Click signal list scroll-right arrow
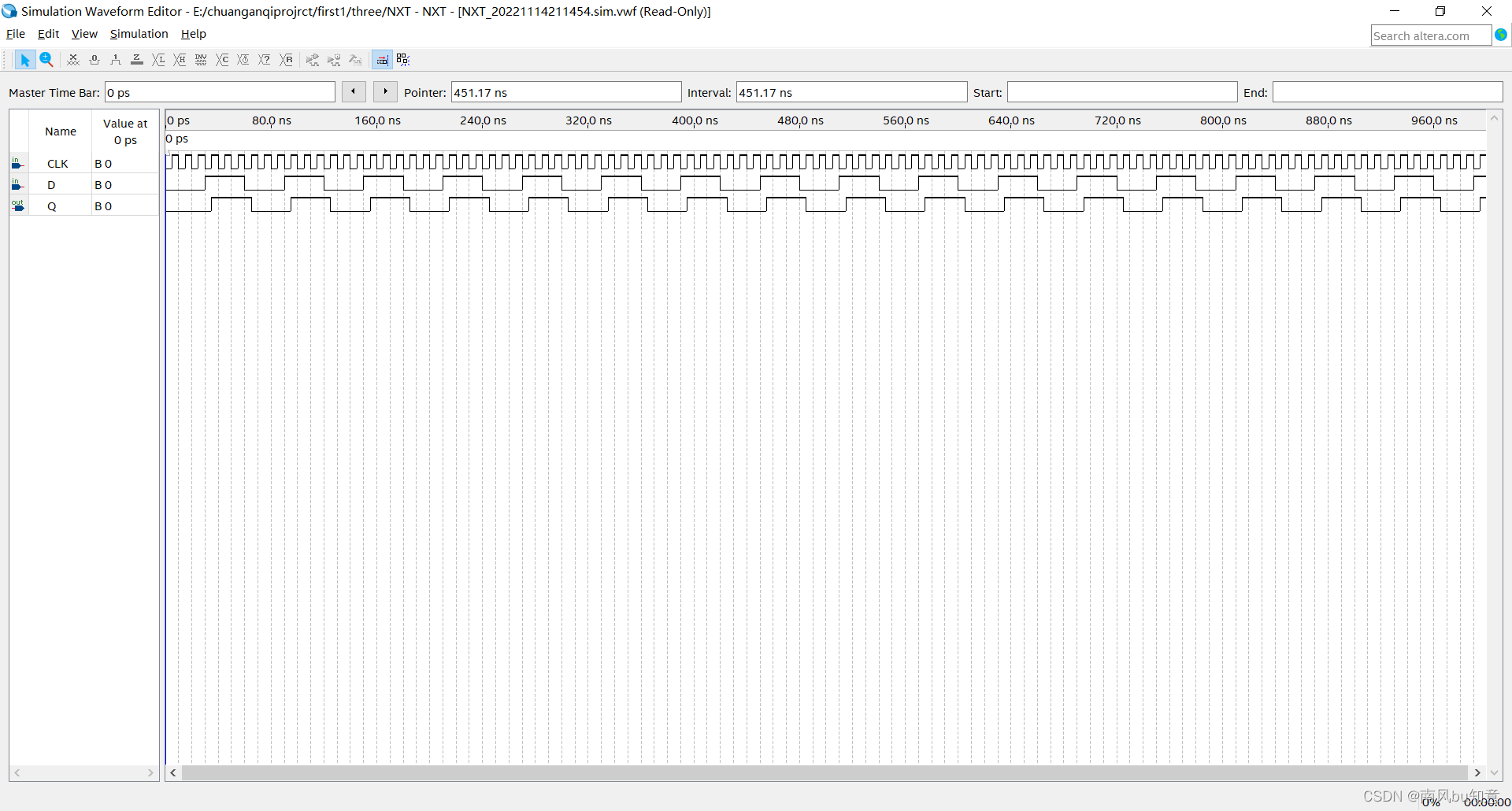Image resolution: width=1512 pixels, height=811 pixels. coord(150,773)
